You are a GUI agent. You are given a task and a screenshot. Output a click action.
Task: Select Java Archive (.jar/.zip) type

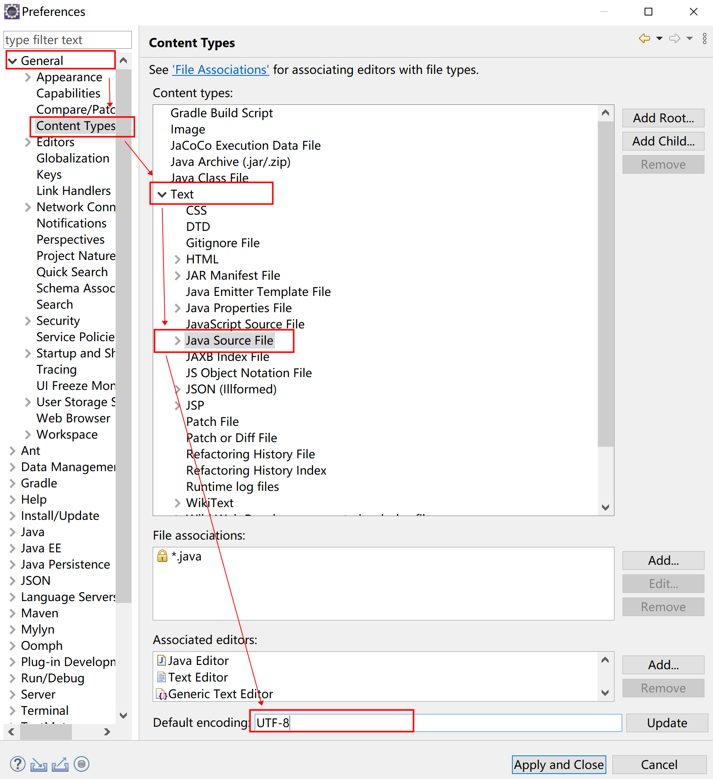pyautogui.click(x=230, y=162)
